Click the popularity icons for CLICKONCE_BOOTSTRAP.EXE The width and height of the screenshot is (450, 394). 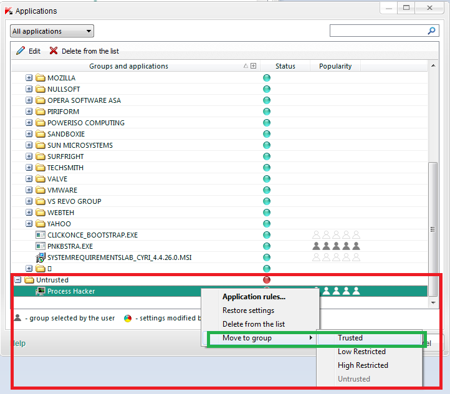tap(336, 235)
